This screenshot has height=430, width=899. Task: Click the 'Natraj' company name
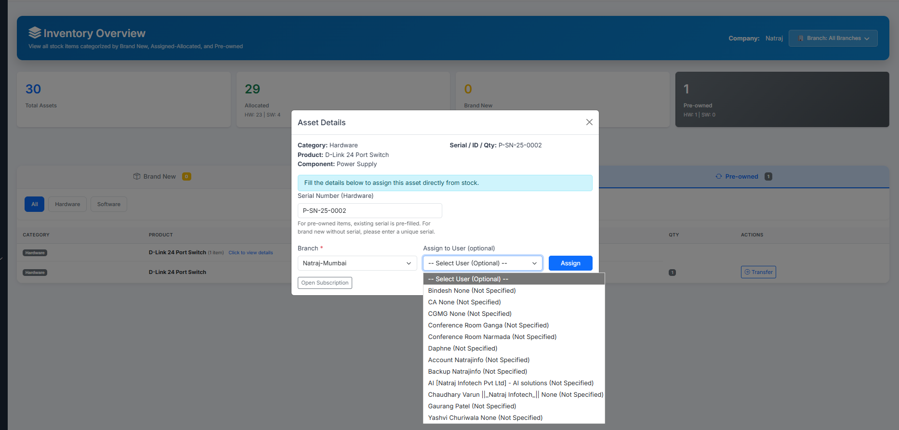[774, 39]
